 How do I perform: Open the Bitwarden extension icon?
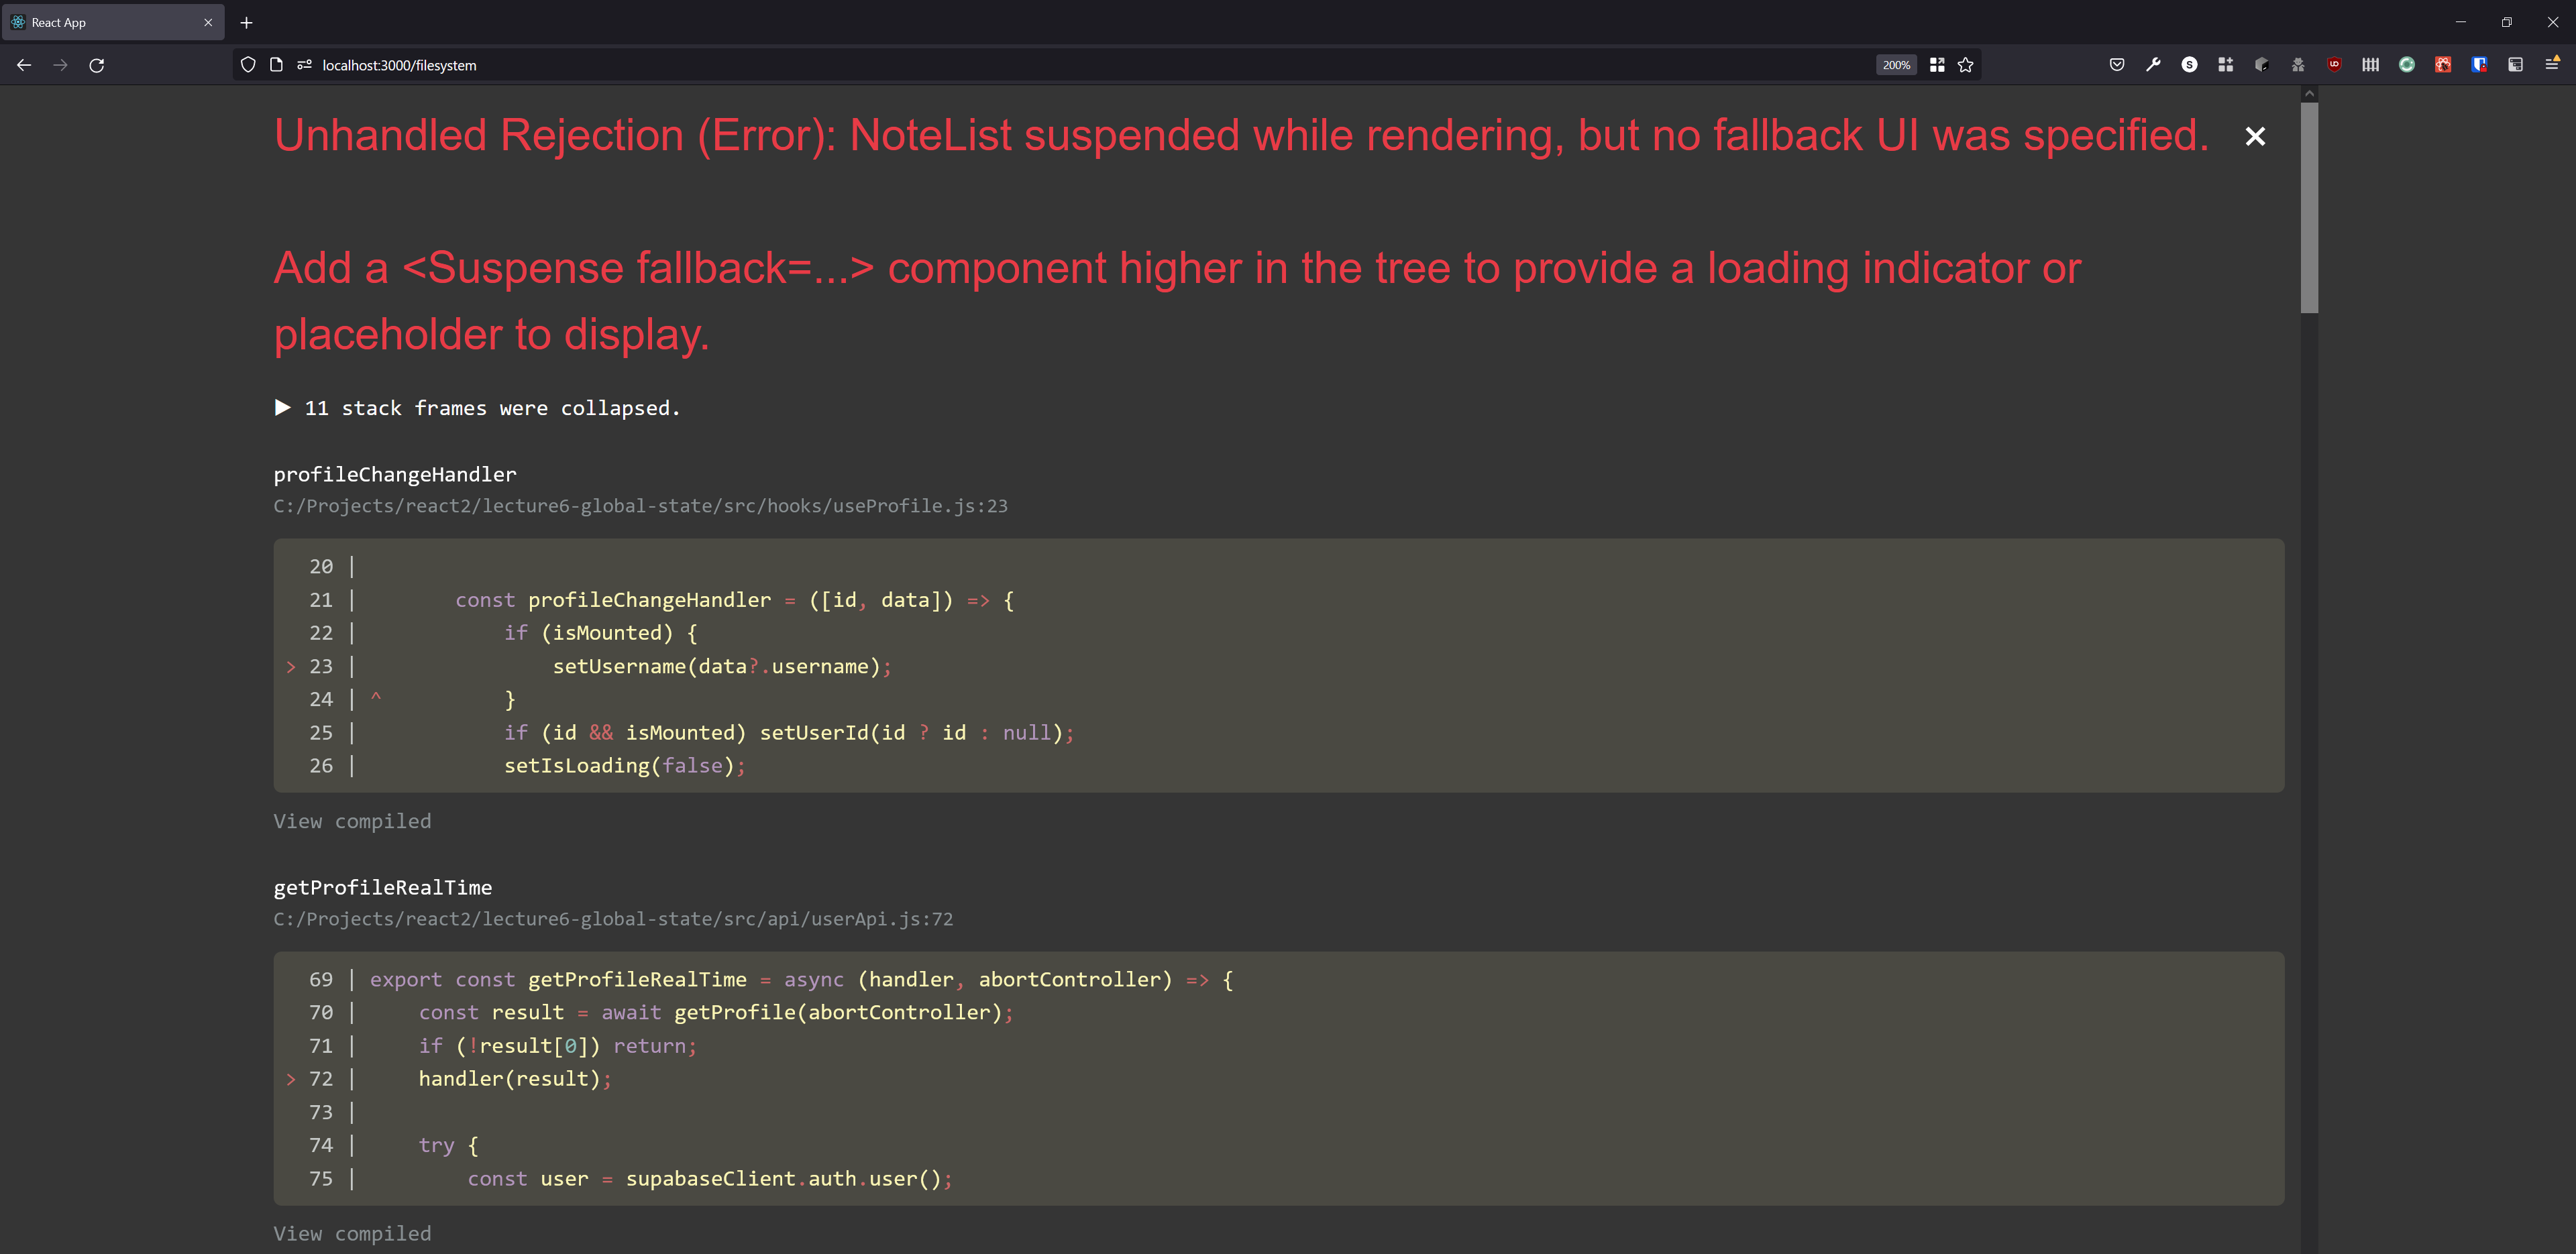pyautogui.click(x=2479, y=65)
